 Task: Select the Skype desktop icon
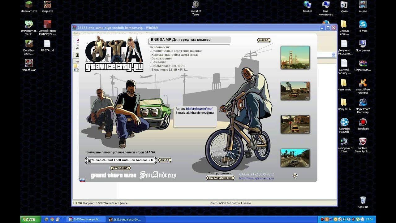click(x=363, y=26)
